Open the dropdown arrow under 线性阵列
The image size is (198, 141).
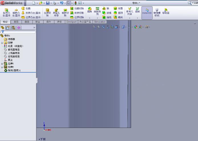point(97,18)
